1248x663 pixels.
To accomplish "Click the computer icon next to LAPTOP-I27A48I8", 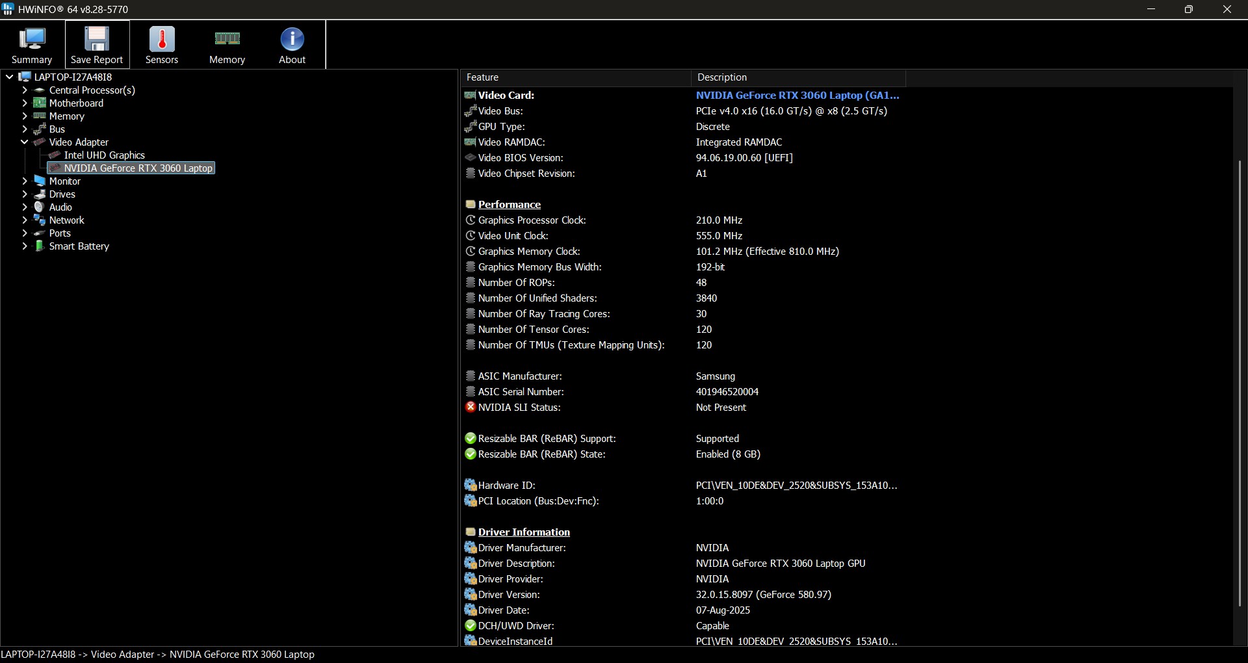I will click(25, 77).
